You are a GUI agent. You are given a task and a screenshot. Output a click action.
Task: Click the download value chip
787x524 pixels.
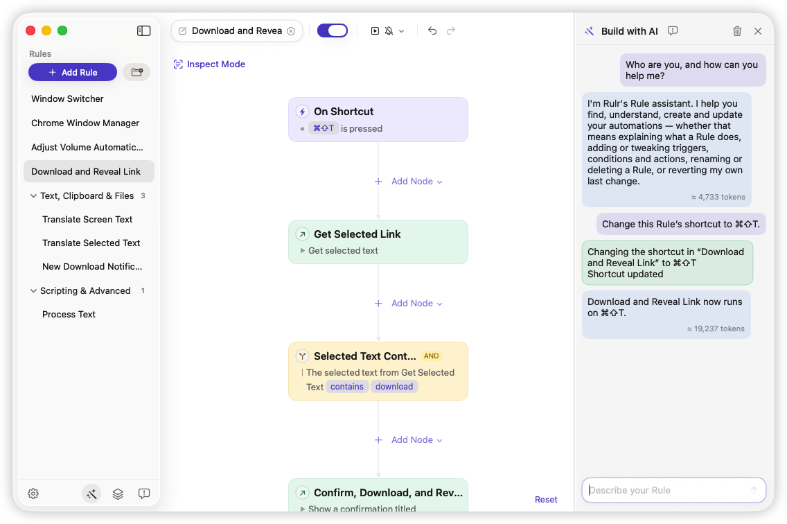[x=394, y=386]
